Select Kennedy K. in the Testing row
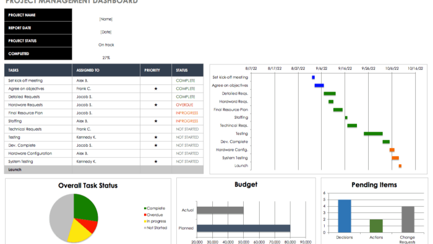The height and width of the screenshot is (244, 433). coord(86,137)
